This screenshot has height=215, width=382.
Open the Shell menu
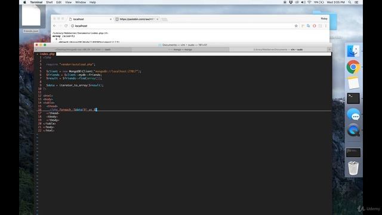pyautogui.click(x=49, y=2)
